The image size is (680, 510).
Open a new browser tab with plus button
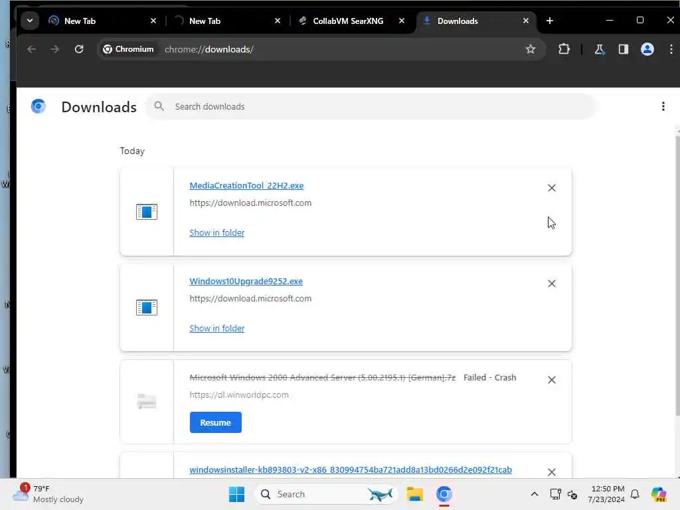point(549,21)
